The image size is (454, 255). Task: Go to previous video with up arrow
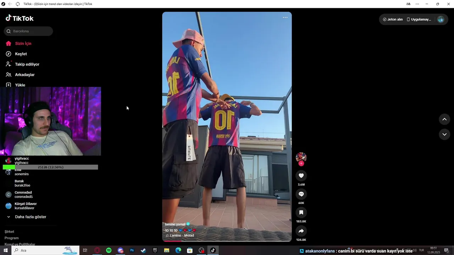click(444, 119)
